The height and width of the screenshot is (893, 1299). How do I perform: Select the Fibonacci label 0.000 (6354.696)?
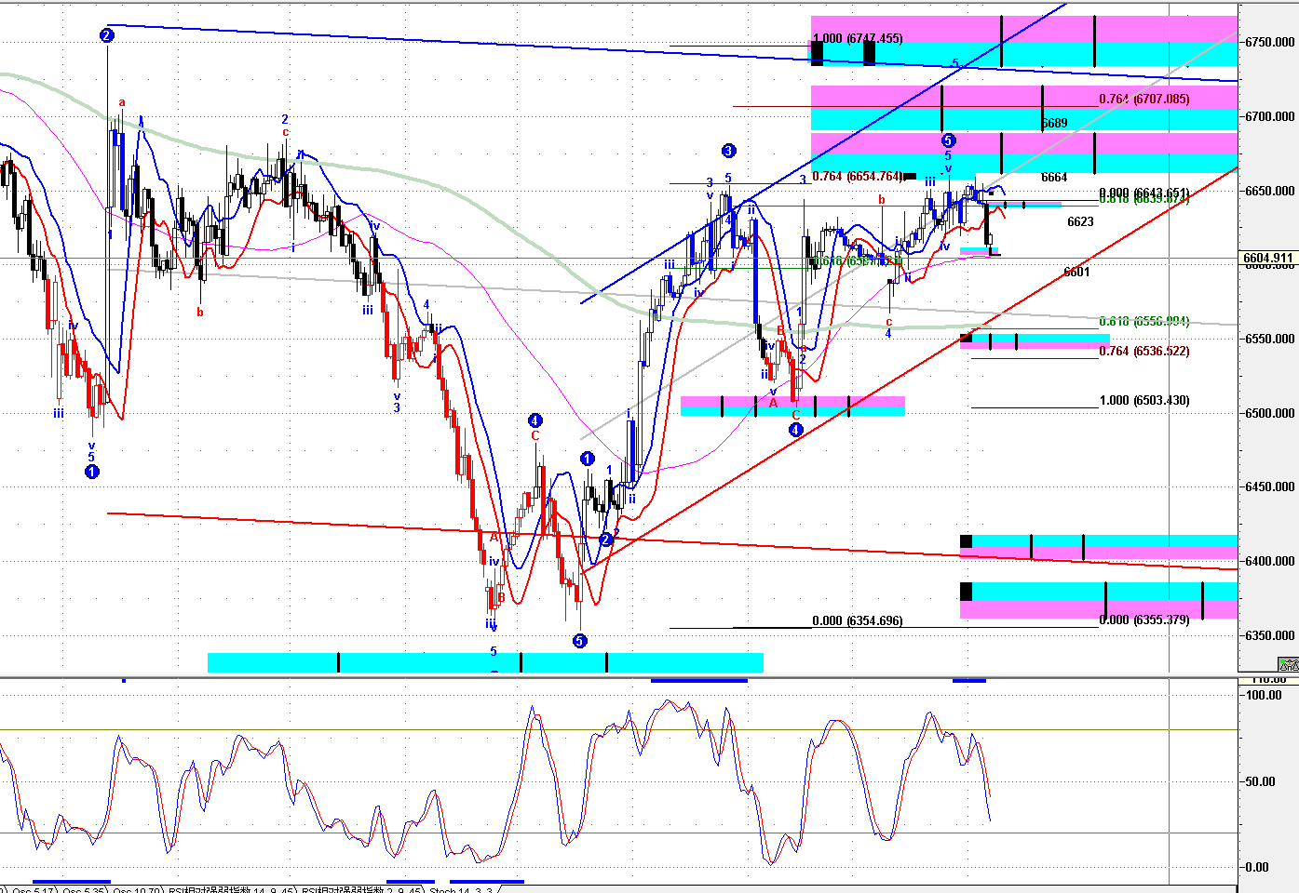[858, 621]
